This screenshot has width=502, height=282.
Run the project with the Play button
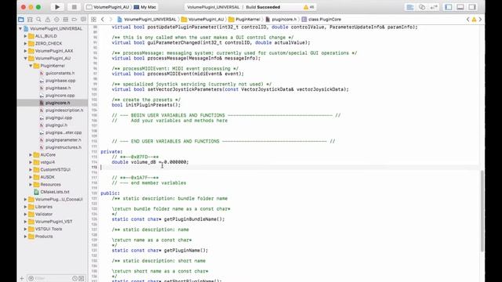click(x=57, y=7)
